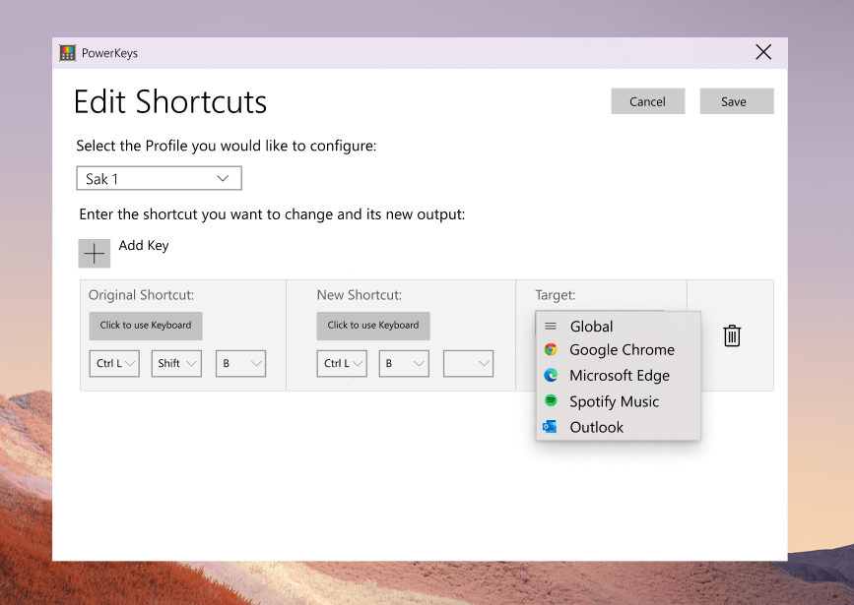The height and width of the screenshot is (605, 854).
Task: Delete the shortcut using the trash icon
Action: coord(731,335)
